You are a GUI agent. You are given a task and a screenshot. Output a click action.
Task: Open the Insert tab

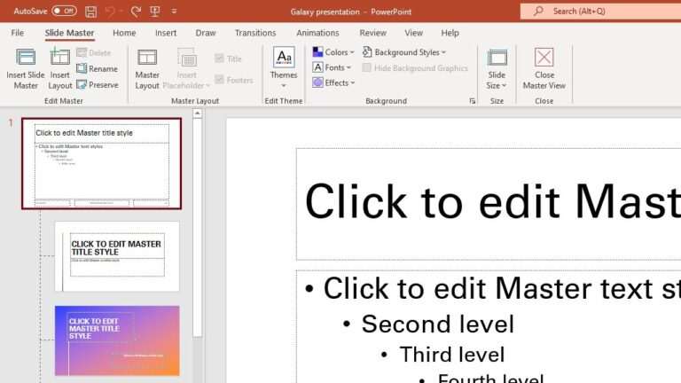coord(166,33)
